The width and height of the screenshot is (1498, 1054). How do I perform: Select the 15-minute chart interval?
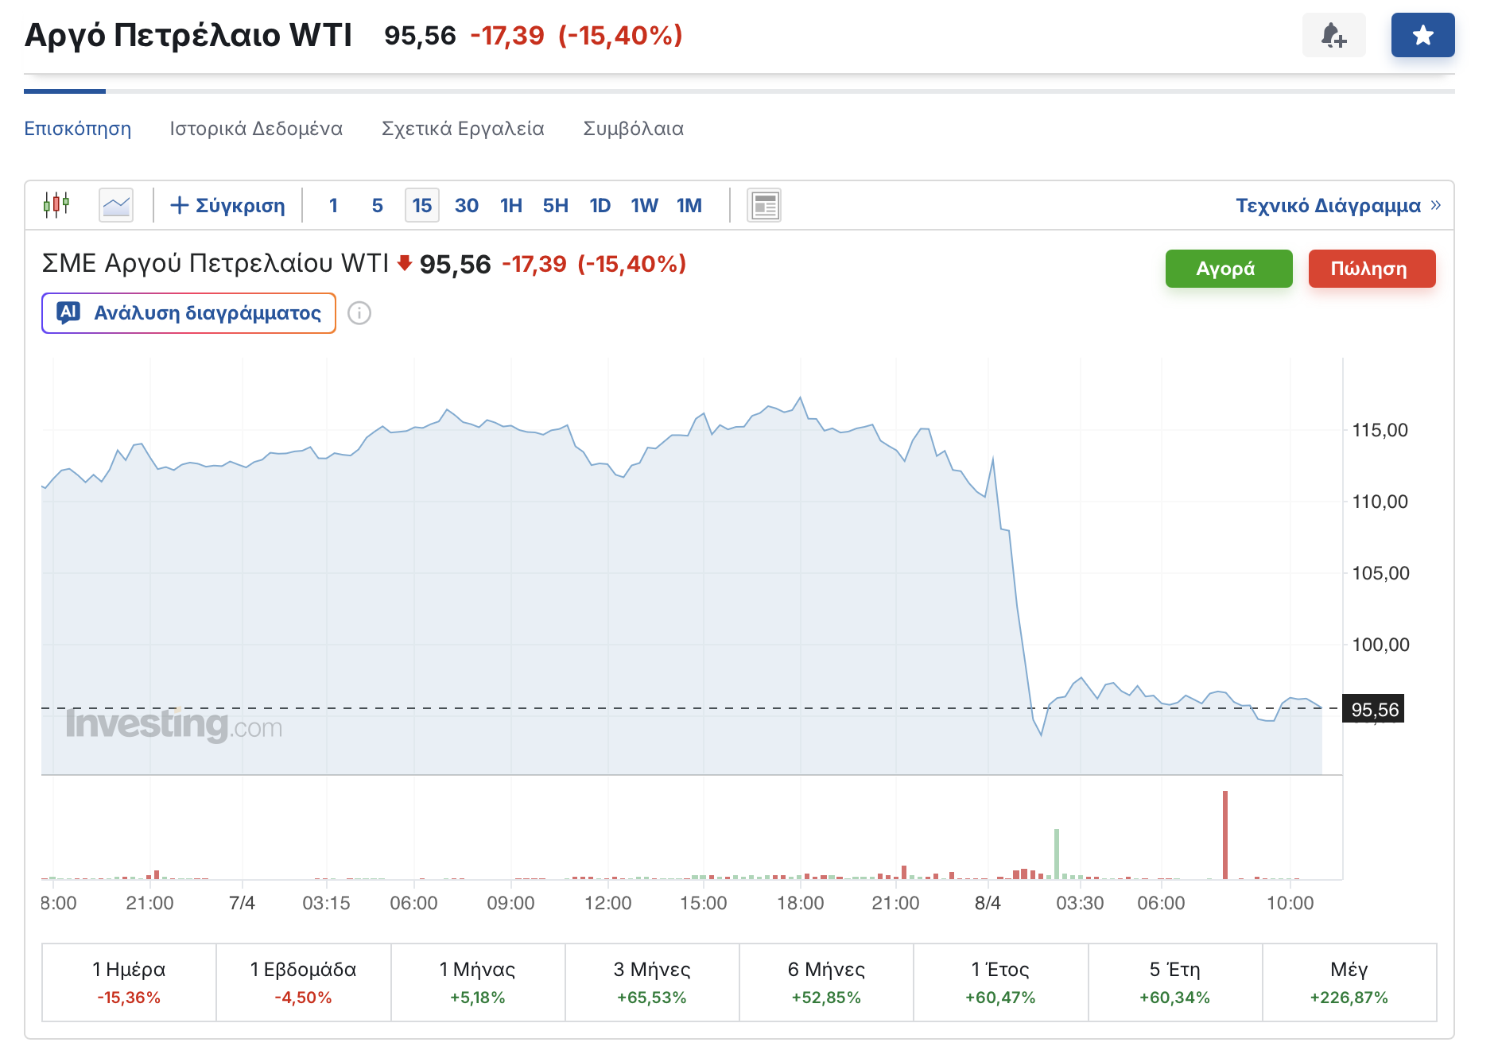[x=421, y=205]
